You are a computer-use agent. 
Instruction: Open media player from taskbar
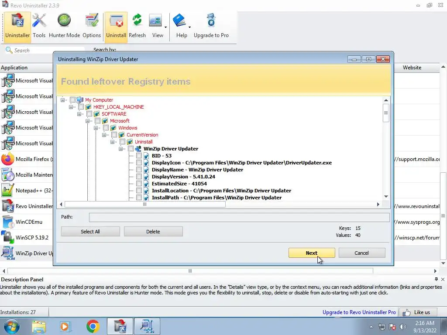click(x=65, y=326)
